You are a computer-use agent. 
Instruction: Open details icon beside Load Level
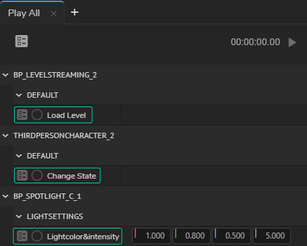coord(22,115)
